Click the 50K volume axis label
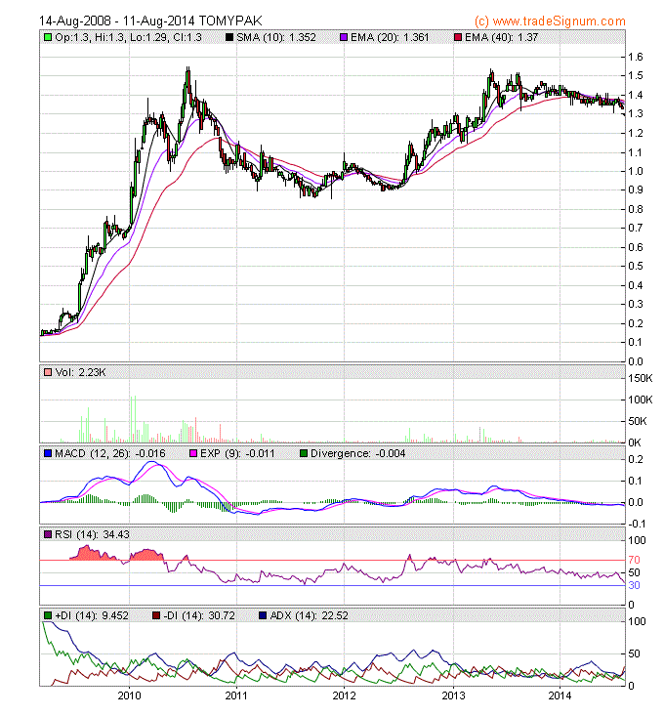 tap(637, 421)
